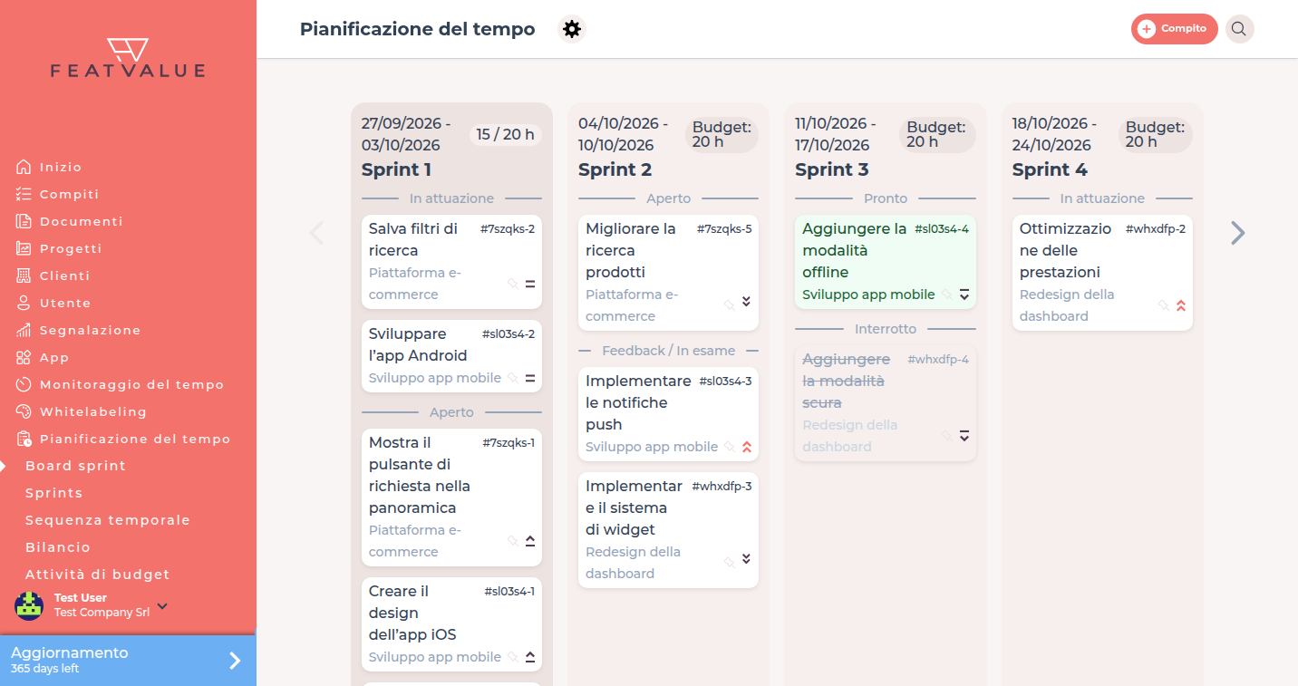Click the task ID #sl03s4-4
The image size is (1298, 686).
point(942,229)
